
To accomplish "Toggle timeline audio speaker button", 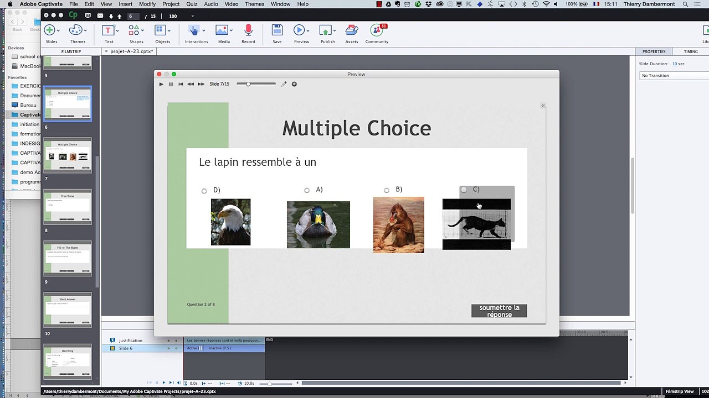I will 178,383.
